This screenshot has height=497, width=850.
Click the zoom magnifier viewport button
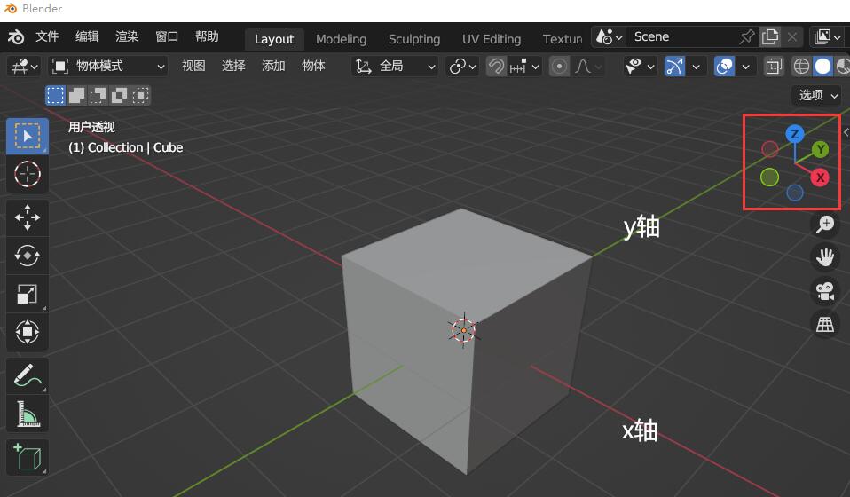(x=825, y=224)
